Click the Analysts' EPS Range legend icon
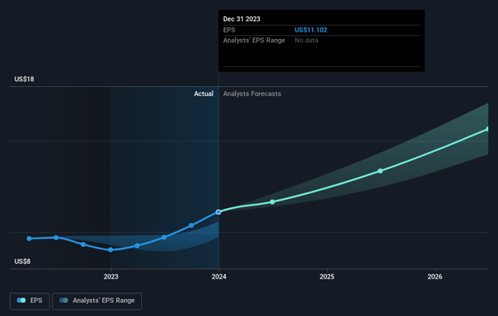The height and width of the screenshot is (316, 498). tap(64, 300)
